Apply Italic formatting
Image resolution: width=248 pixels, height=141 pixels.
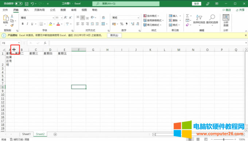point(27,24)
